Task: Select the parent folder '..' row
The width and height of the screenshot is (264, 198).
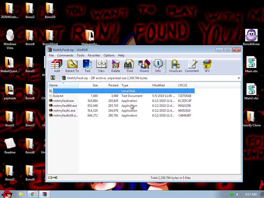Action: pyautogui.click(x=121, y=91)
